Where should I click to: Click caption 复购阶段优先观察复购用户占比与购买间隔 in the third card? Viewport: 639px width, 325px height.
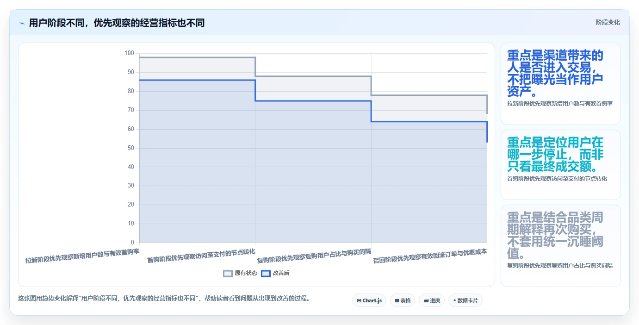(x=560, y=266)
